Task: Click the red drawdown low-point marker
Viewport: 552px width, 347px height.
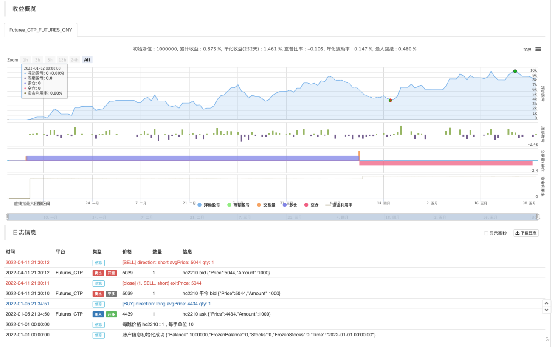Action: click(390, 100)
